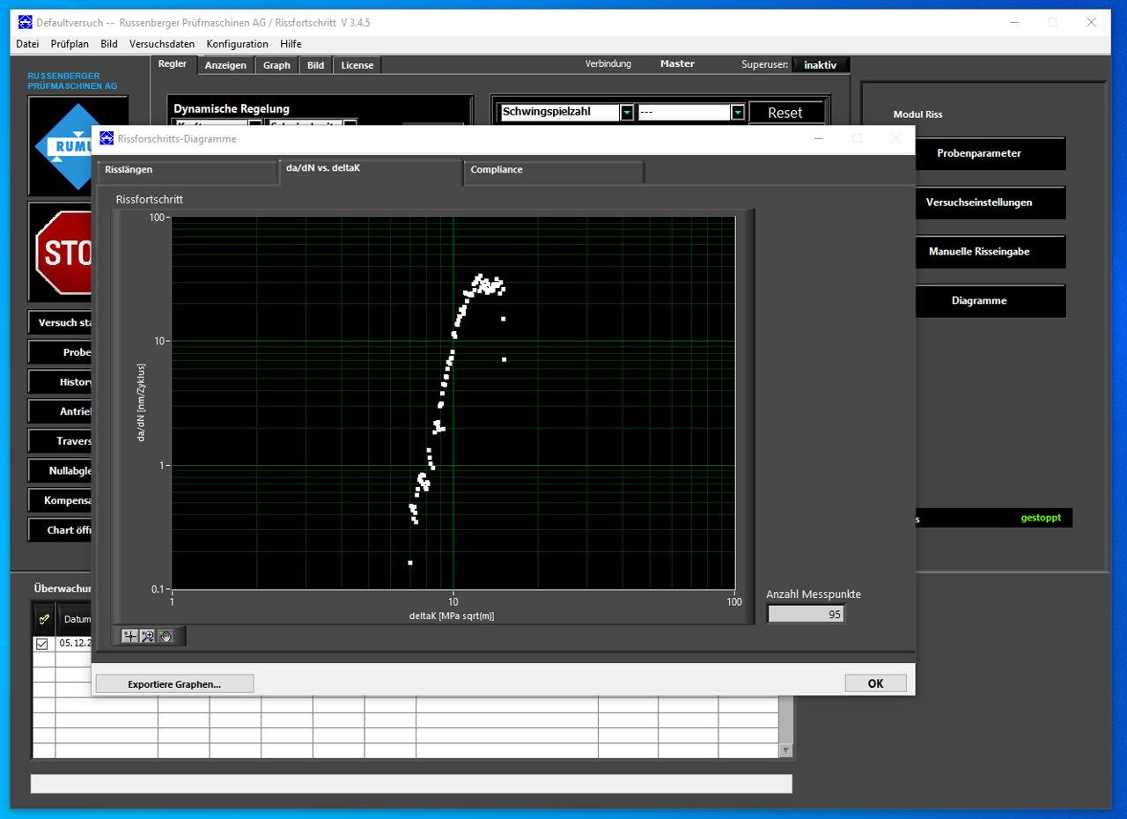
Task: Toggle the Superuser inaktiv indicator
Action: [x=820, y=64]
